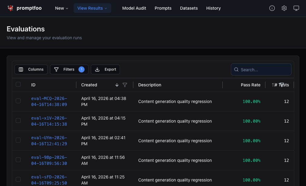Click the 100.00% pass rate in eval-9Bp row
This screenshot has width=306, height=186.
click(251, 161)
